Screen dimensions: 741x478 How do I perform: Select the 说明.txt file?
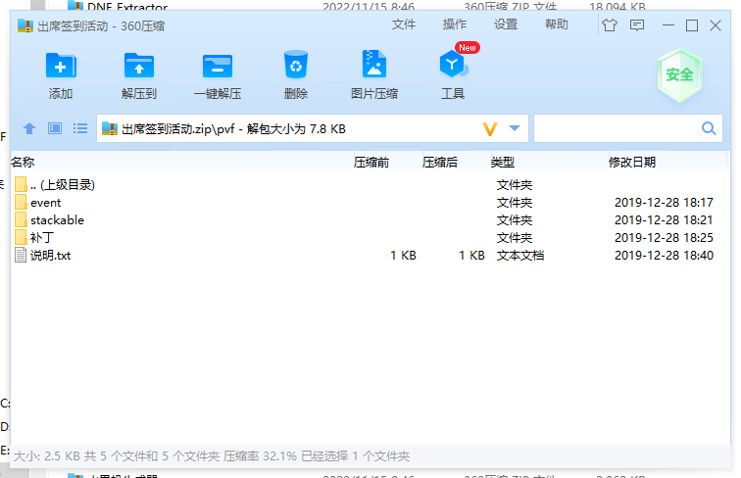(x=50, y=256)
